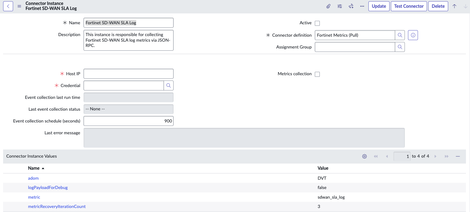Open list personalization gear icon
The width and height of the screenshot is (470, 212).
364,156
